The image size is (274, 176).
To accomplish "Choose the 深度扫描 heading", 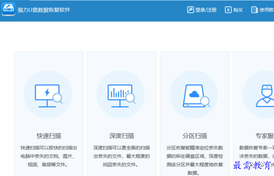I will [122, 136].
